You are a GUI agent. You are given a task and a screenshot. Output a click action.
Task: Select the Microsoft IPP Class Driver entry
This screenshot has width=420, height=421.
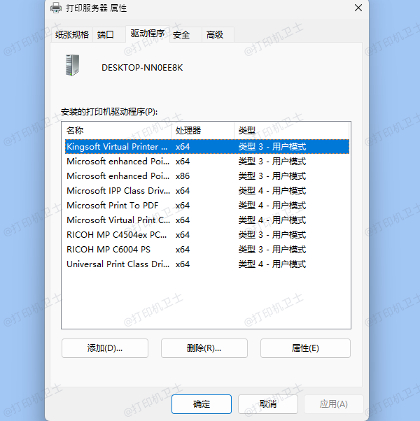coord(117,191)
